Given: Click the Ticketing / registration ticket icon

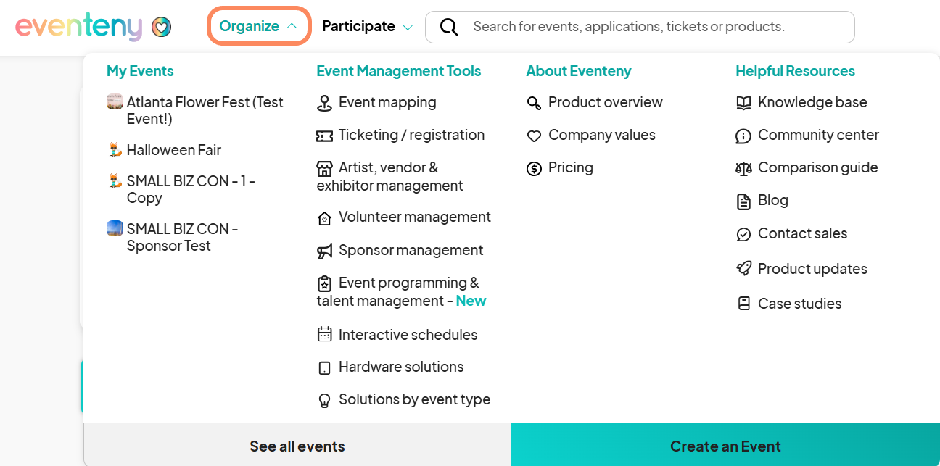Looking at the screenshot, I should [324, 136].
